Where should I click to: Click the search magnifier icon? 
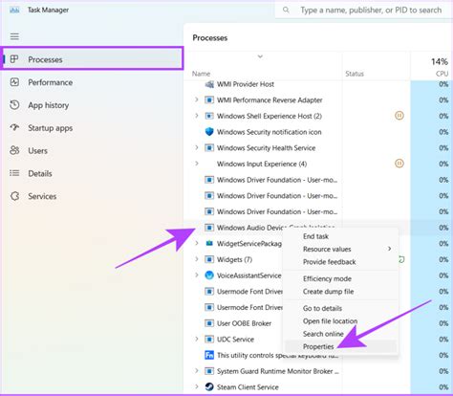pos(286,10)
